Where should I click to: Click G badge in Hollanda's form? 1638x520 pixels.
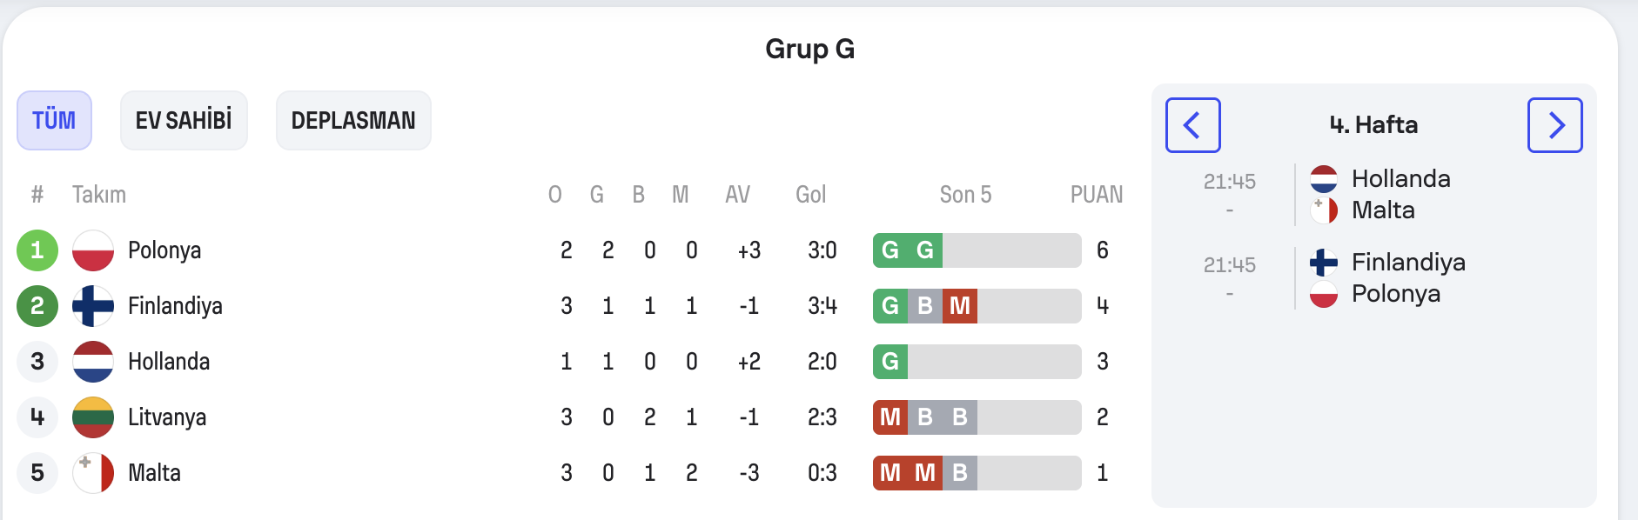[890, 362]
